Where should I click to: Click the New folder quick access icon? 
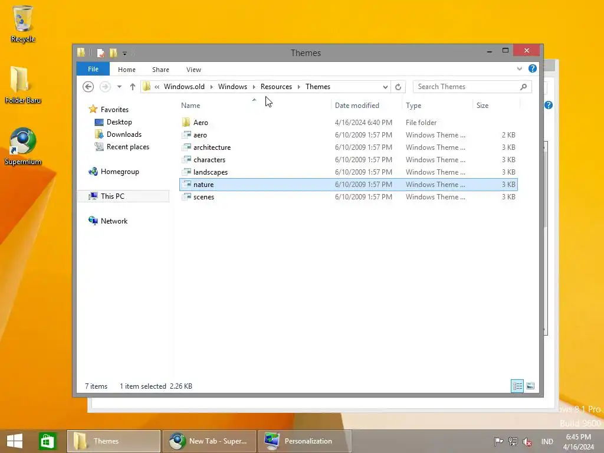pos(113,52)
